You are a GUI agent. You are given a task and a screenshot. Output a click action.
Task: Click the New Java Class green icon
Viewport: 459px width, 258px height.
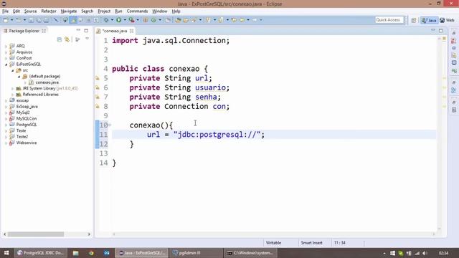point(153,20)
